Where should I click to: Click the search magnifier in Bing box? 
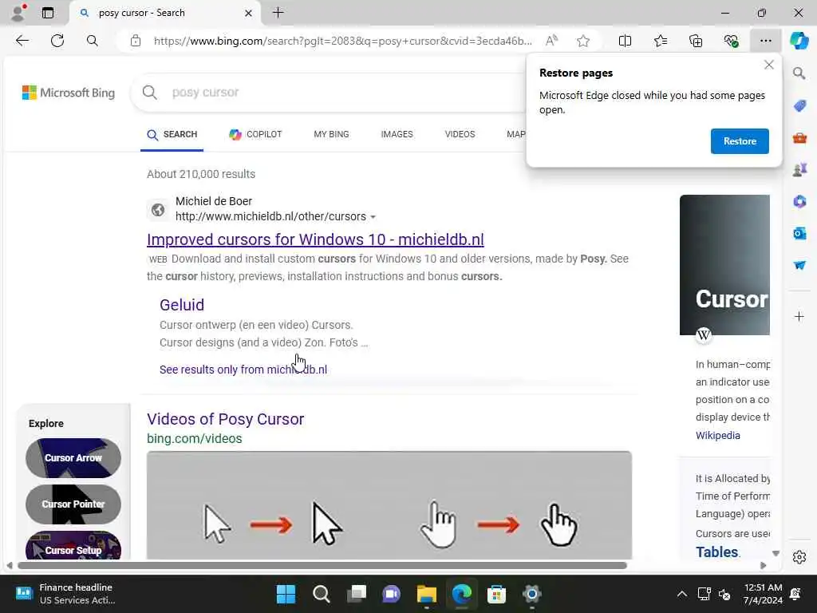149,93
